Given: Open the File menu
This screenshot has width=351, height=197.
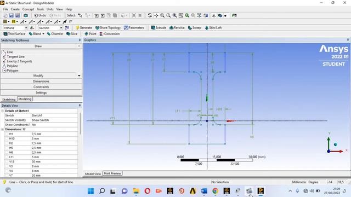Looking at the screenshot, I should pyautogui.click(x=5, y=9).
